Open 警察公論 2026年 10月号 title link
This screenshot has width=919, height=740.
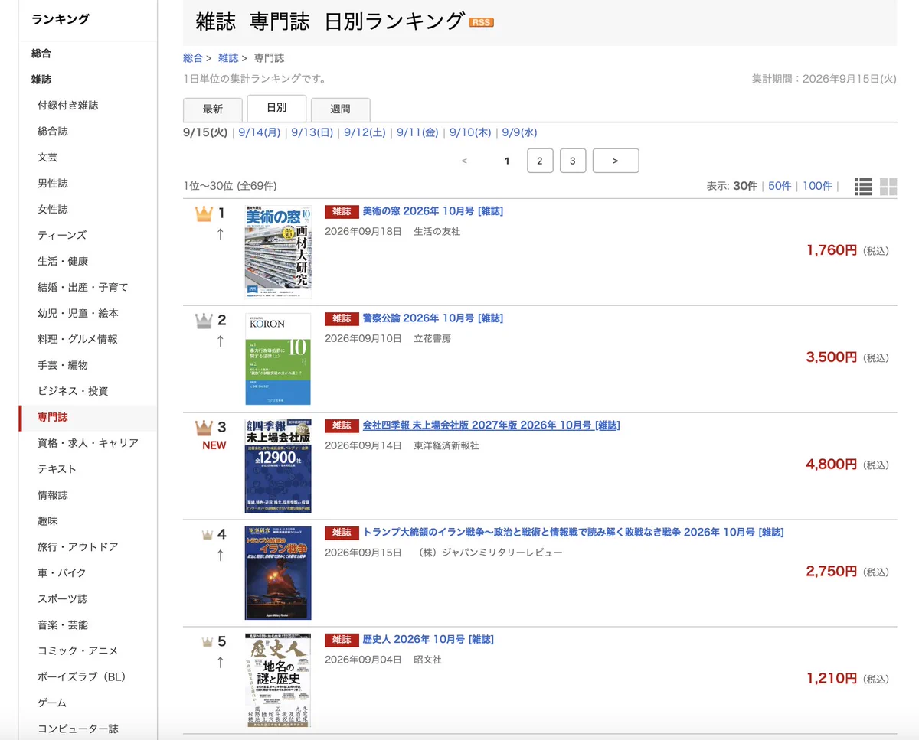[433, 318]
